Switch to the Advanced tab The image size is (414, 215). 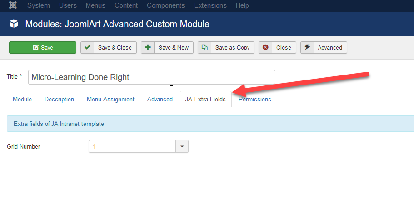[x=160, y=99]
